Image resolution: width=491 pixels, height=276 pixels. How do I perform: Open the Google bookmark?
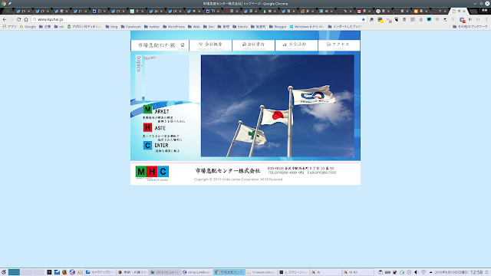[28, 27]
